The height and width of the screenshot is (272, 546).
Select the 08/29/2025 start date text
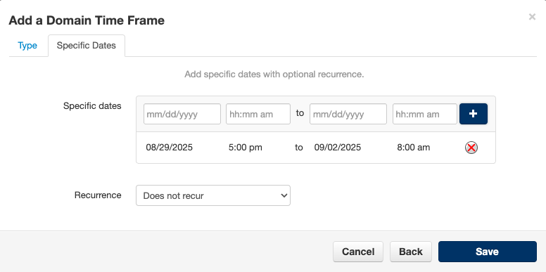point(170,148)
